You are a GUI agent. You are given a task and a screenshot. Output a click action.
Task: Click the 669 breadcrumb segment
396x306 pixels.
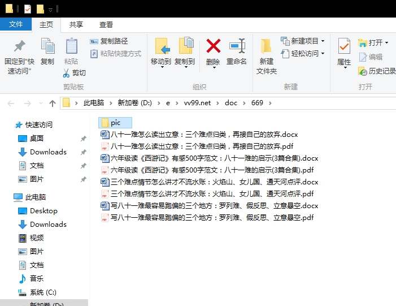(257, 103)
